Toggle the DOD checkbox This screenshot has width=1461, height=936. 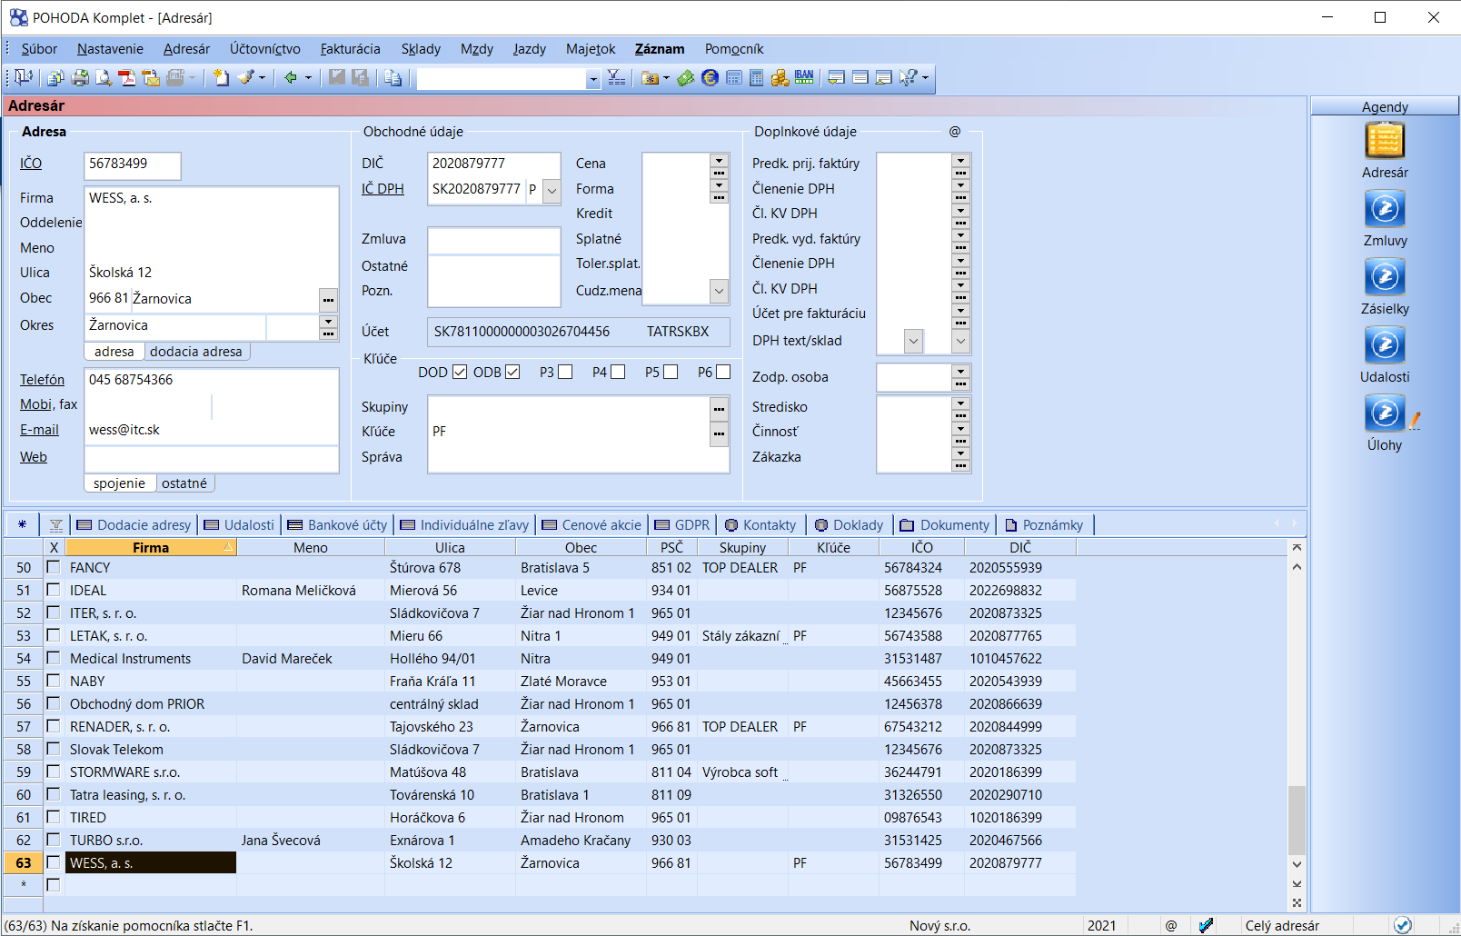460,372
